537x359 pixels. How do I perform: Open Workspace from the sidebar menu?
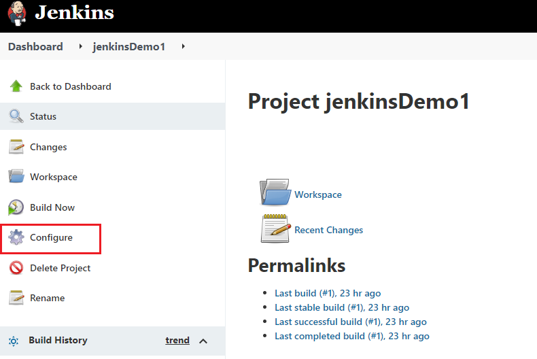click(54, 177)
